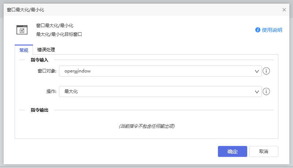Click the 窗口对象 field label
Viewport: 293px width, 168px height.
pyautogui.click(x=47, y=71)
